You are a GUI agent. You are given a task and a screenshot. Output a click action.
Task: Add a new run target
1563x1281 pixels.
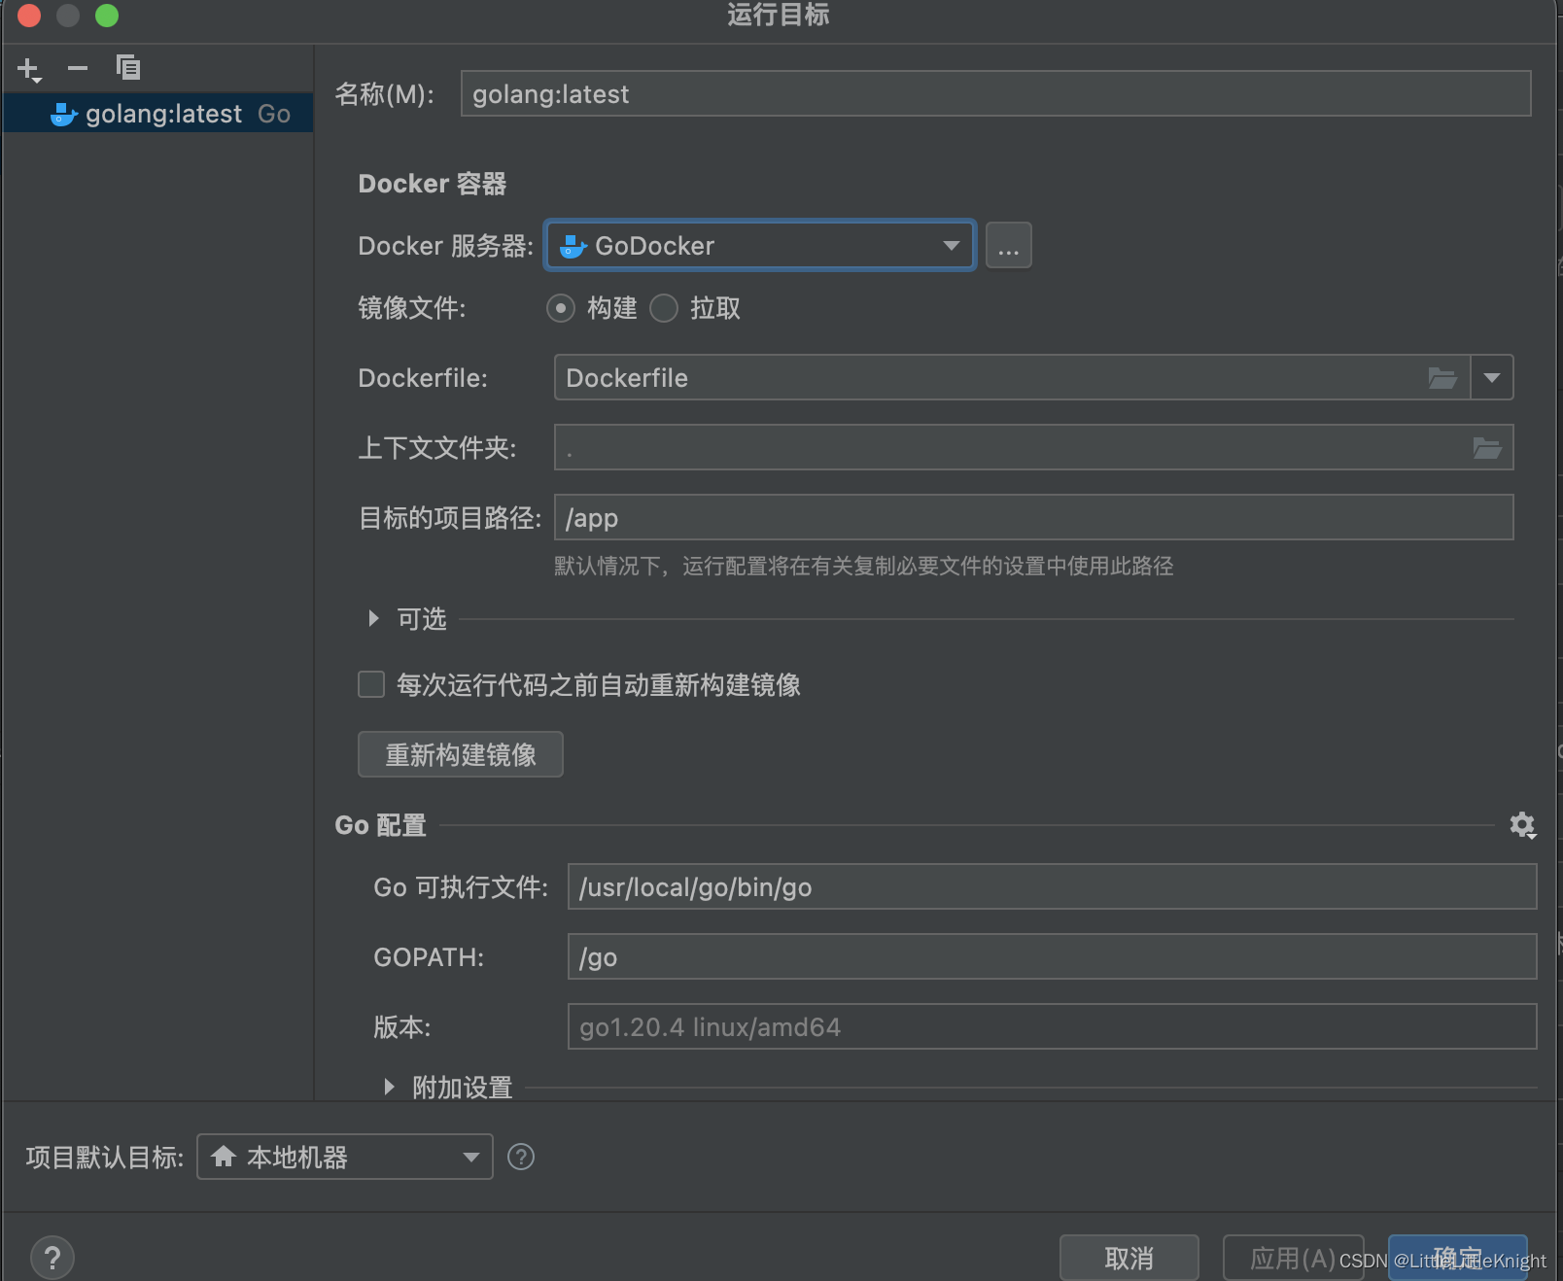pos(27,68)
